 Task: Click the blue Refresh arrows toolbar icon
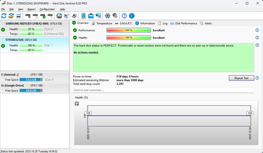coord(4,16)
